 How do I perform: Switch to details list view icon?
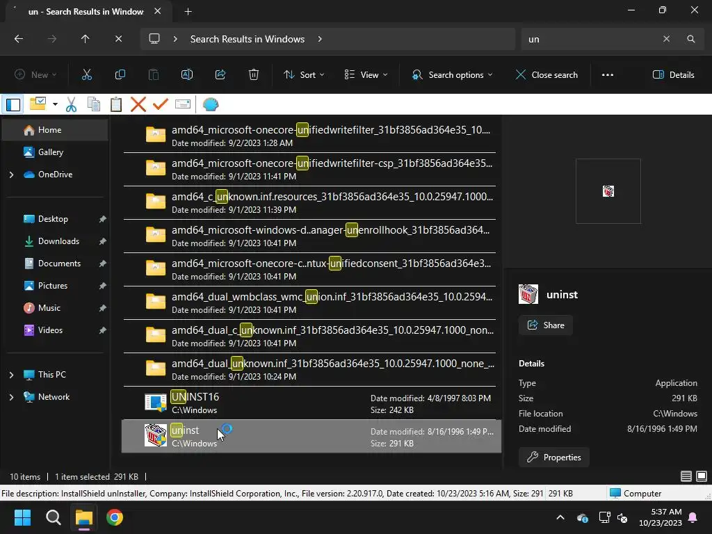pyautogui.click(x=686, y=476)
